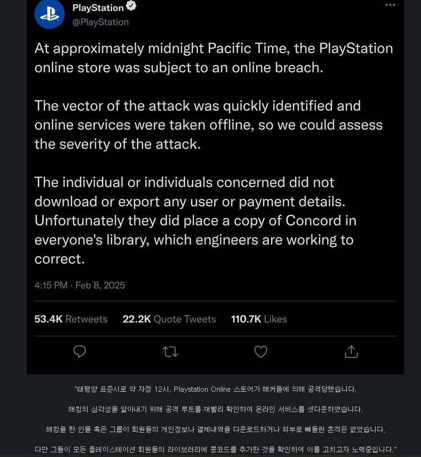Click the reply speech bubble icon
The width and height of the screenshot is (421, 457).
[x=80, y=352]
